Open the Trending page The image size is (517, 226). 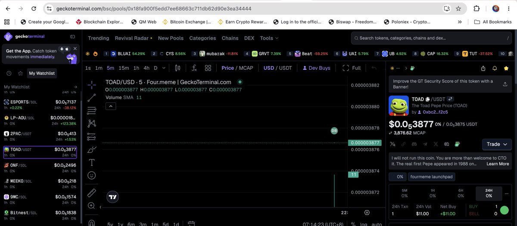click(x=99, y=38)
